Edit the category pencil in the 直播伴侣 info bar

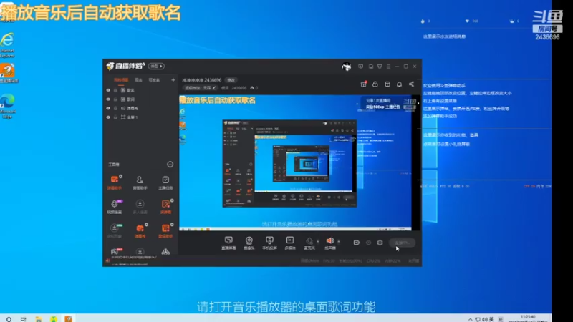click(x=214, y=88)
